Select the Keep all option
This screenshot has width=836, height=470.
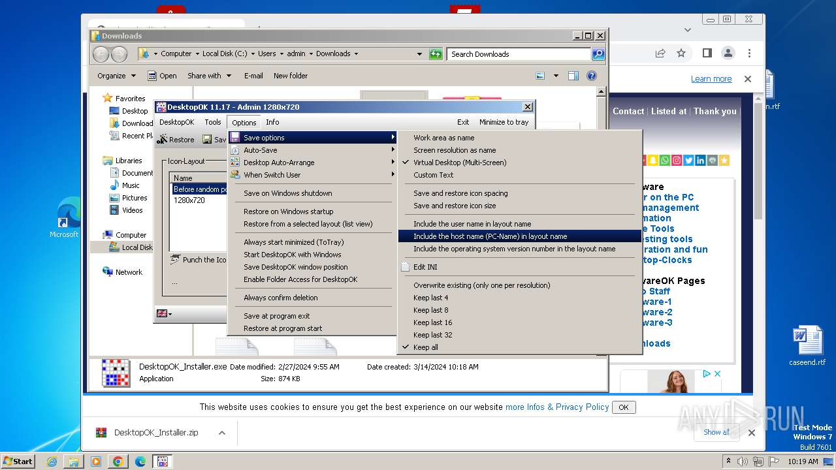519,347
